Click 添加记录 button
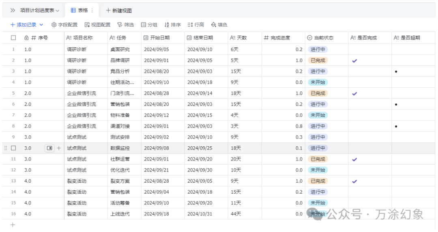Viewport: 438px width, 232px height. pyautogui.click(x=23, y=25)
